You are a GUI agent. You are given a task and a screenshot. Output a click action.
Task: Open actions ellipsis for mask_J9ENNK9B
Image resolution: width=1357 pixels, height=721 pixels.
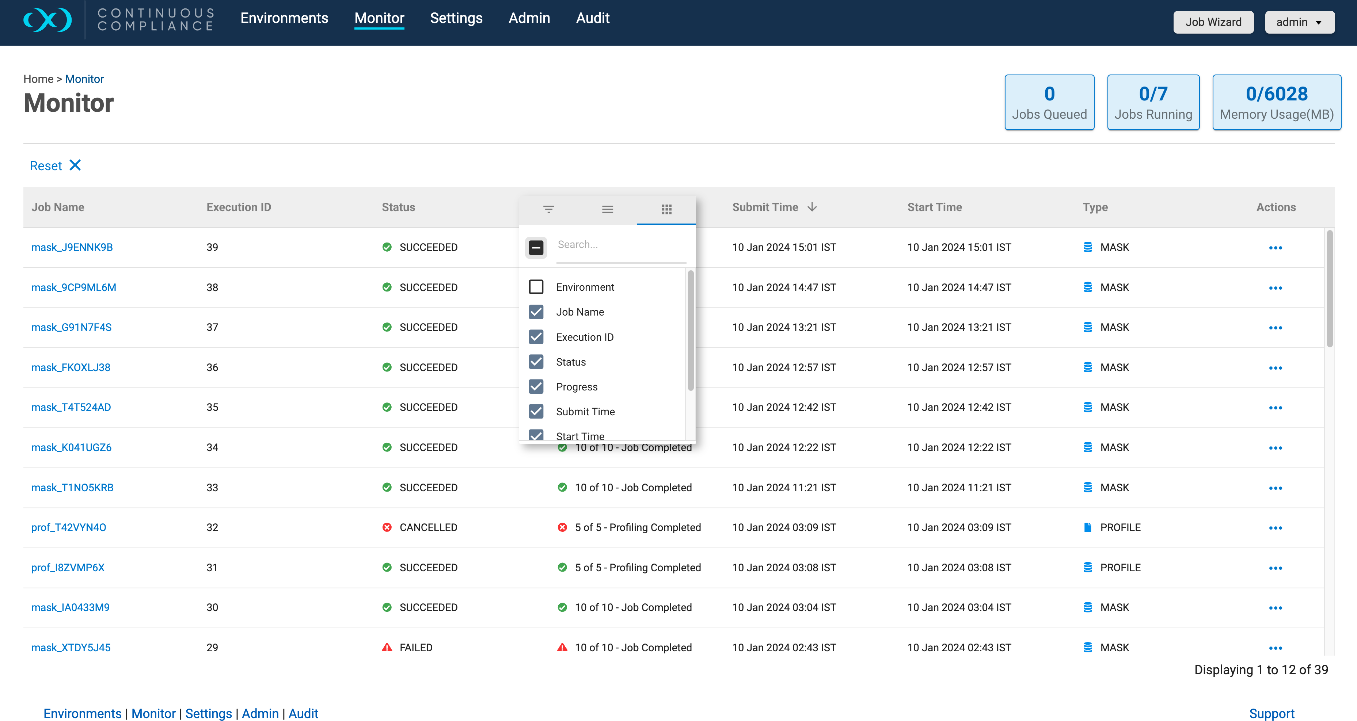[x=1276, y=248]
